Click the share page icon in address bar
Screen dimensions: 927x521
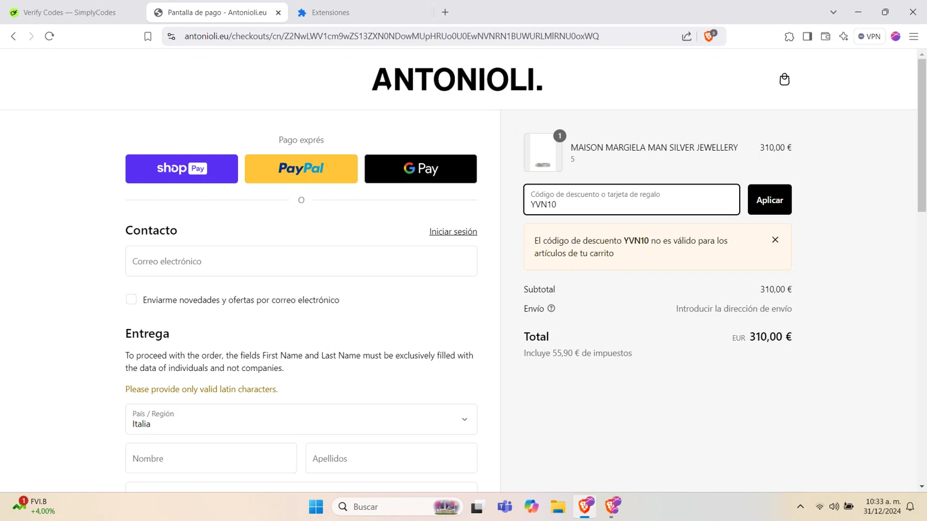point(687,36)
